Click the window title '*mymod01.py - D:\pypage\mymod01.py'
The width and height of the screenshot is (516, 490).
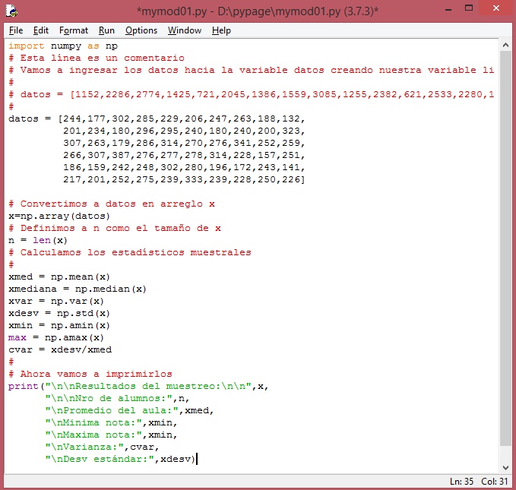[258, 11]
